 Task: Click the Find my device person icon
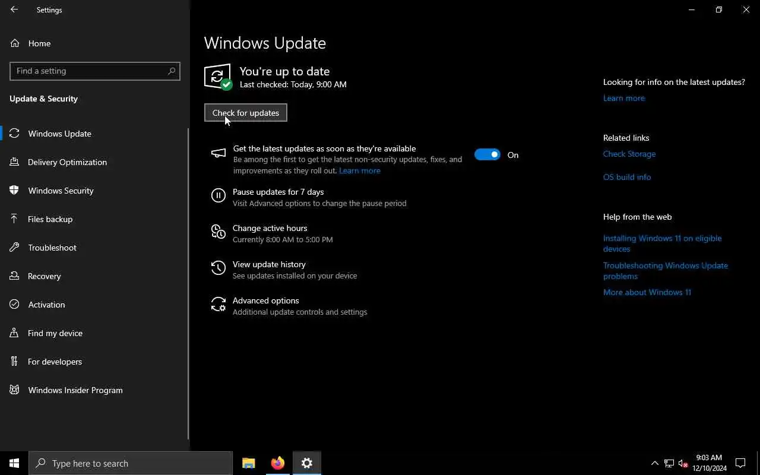(x=15, y=333)
